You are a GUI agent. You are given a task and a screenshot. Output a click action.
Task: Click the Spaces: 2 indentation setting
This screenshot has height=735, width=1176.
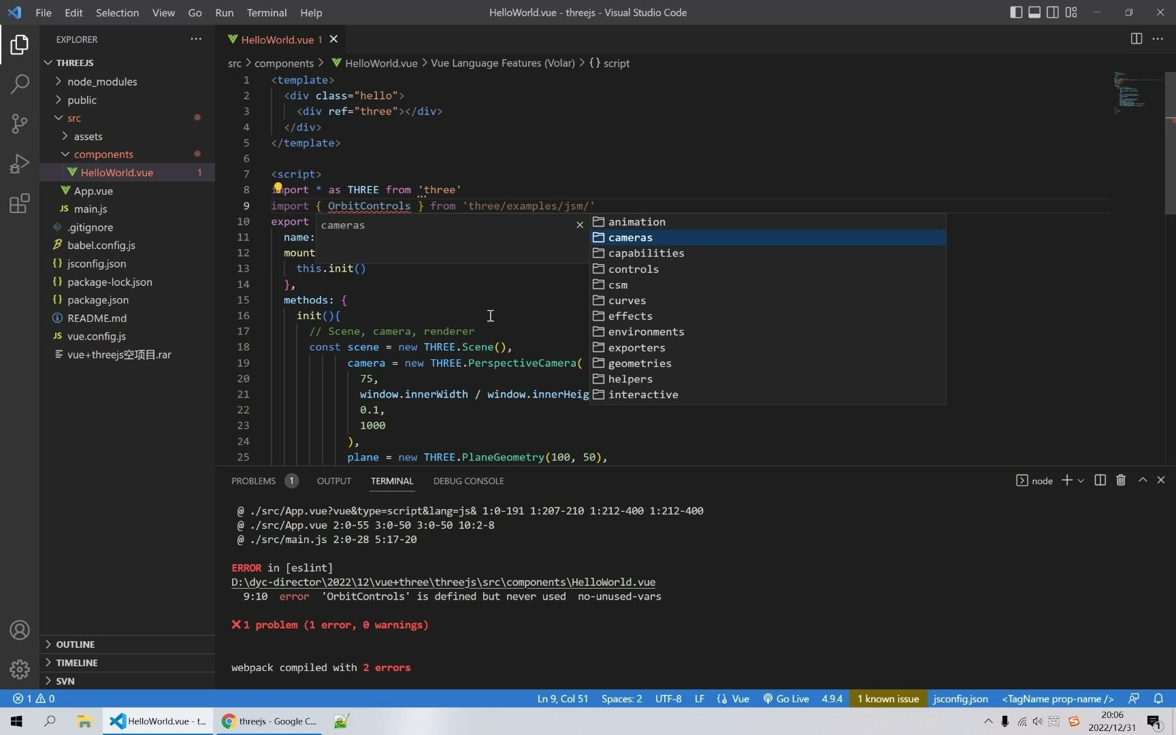point(621,699)
